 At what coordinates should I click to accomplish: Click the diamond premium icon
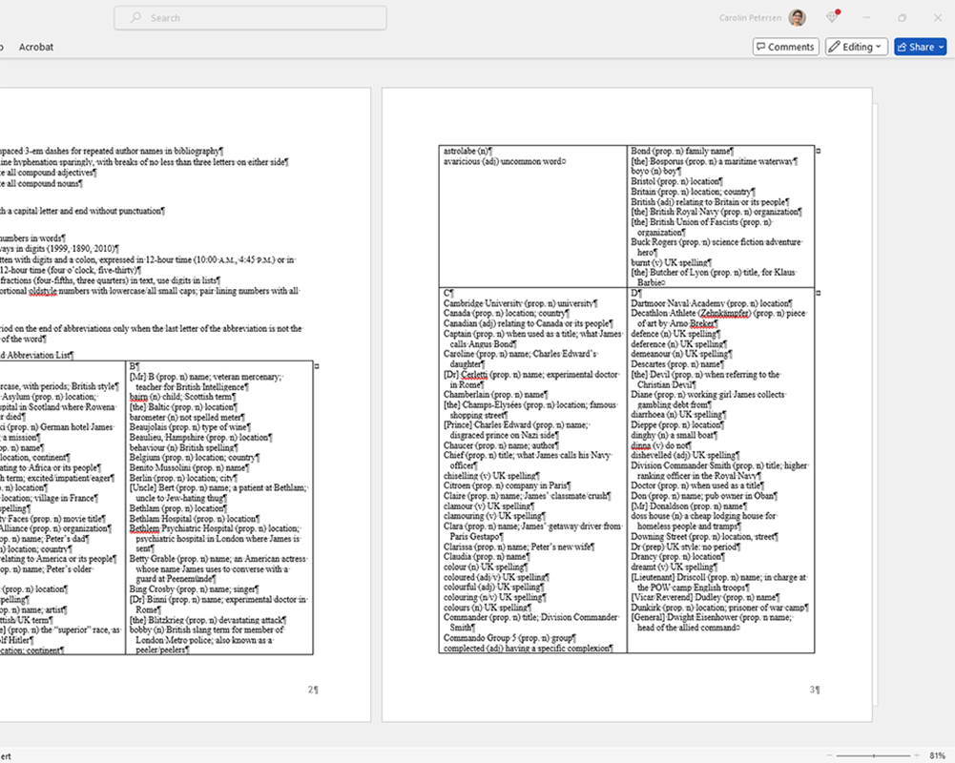(832, 17)
